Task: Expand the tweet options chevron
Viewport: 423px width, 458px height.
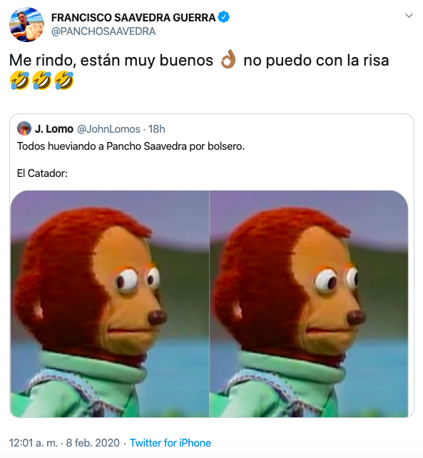Action: coord(409,16)
